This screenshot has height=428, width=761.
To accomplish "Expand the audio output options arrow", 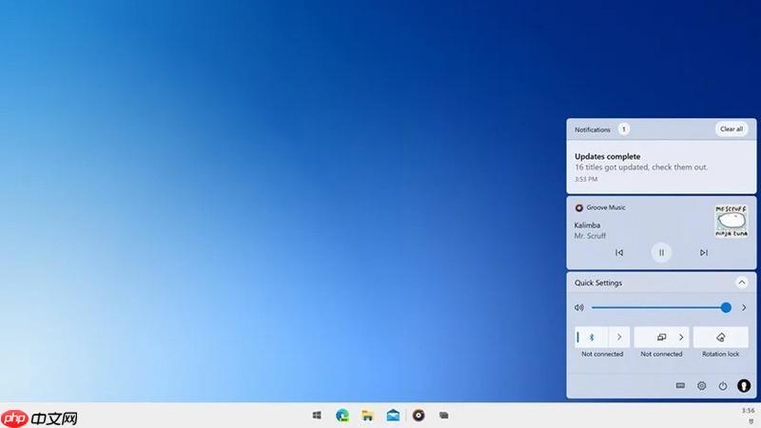I will coord(744,307).
